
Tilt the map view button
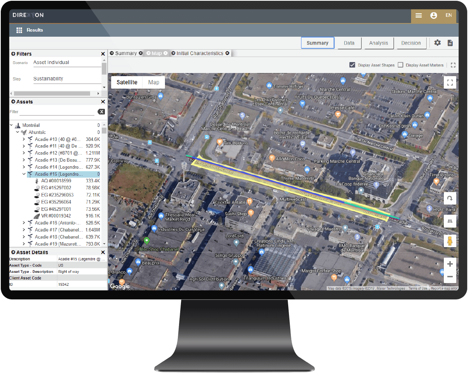tap(450, 221)
